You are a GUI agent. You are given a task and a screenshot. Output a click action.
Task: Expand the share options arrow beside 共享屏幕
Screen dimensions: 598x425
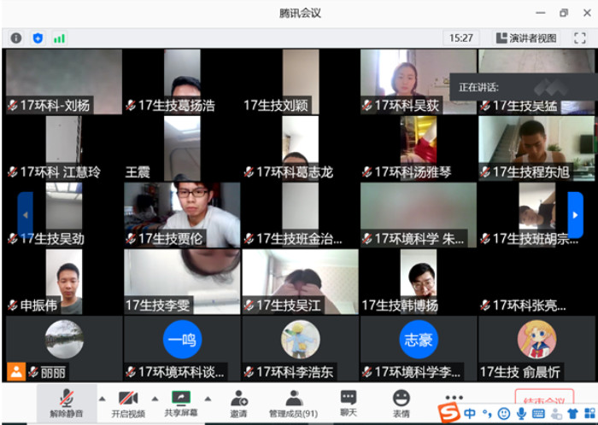click(208, 399)
